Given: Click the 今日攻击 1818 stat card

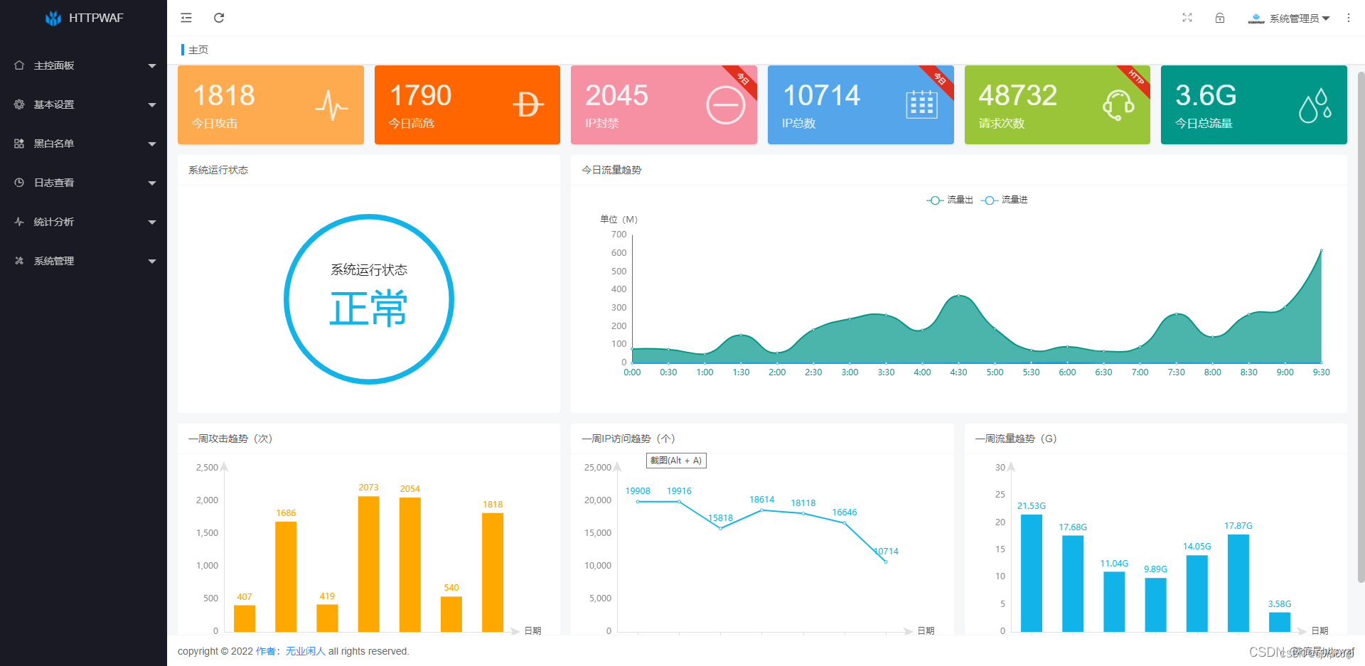Looking at the screenshot, I should click(270, 104).
